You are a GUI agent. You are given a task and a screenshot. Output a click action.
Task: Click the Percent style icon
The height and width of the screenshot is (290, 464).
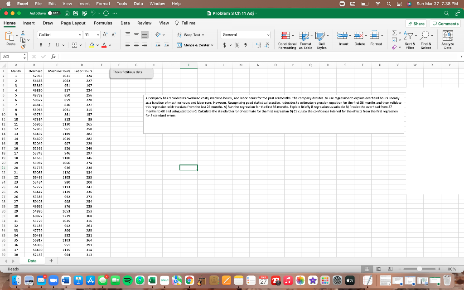point(236,45)
